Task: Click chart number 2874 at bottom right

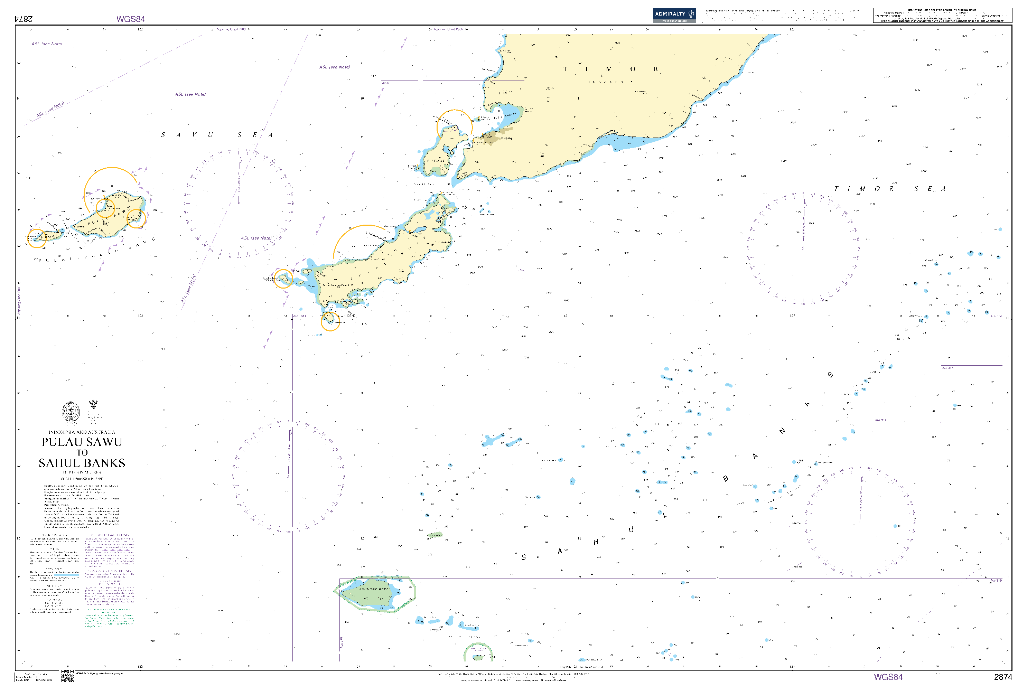Action: (x=1003, y=677)
